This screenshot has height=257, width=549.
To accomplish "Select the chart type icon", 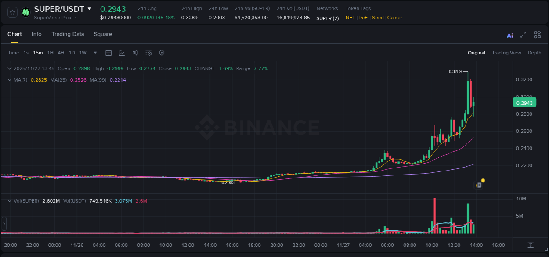I will click(122, 53).
